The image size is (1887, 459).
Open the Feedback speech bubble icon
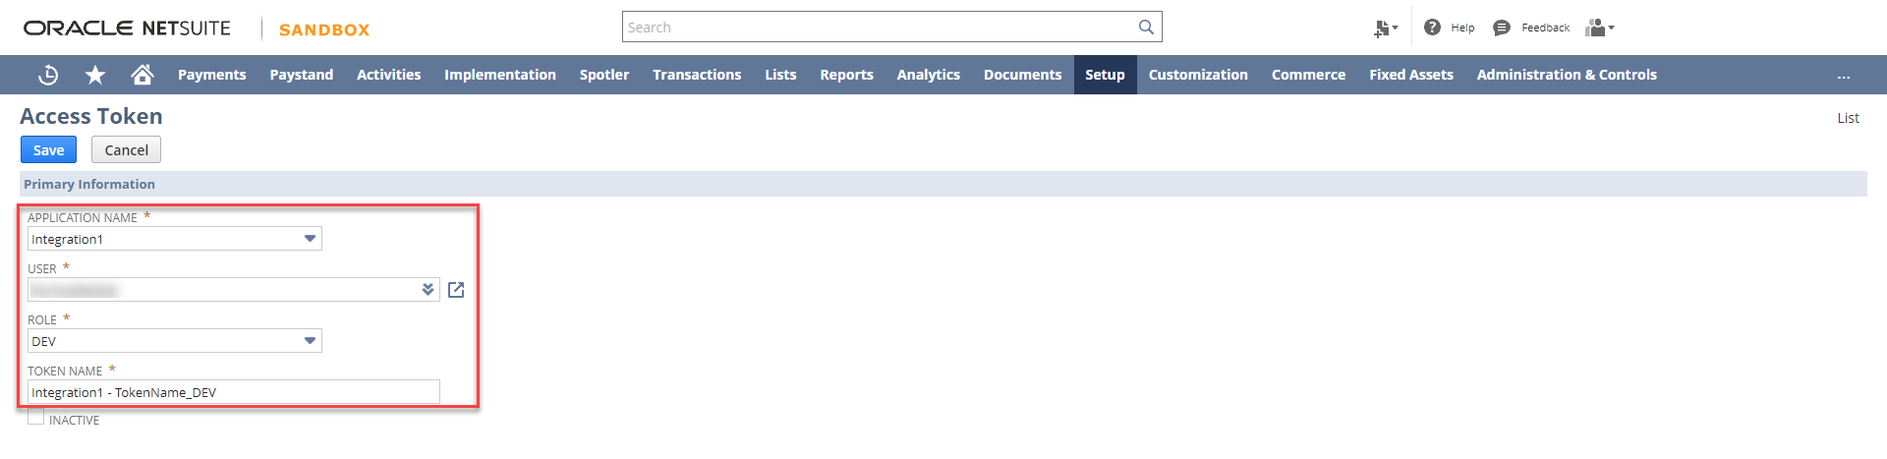[x=1501, y=28]
